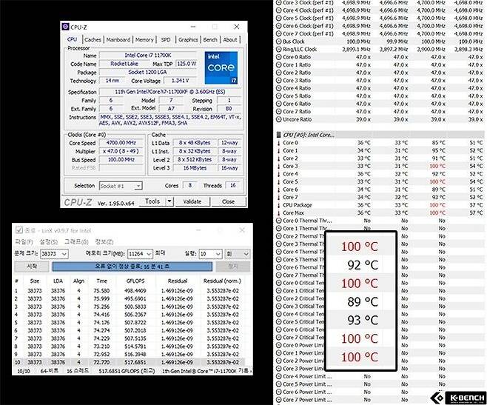Click icon beside Core 7 Critical Temperature row
The width and height of the screenshot is (487, 405).
point(278,338)
